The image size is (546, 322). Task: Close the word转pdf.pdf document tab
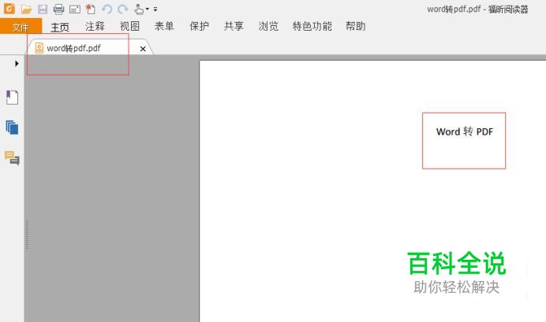tap(143, 49)
